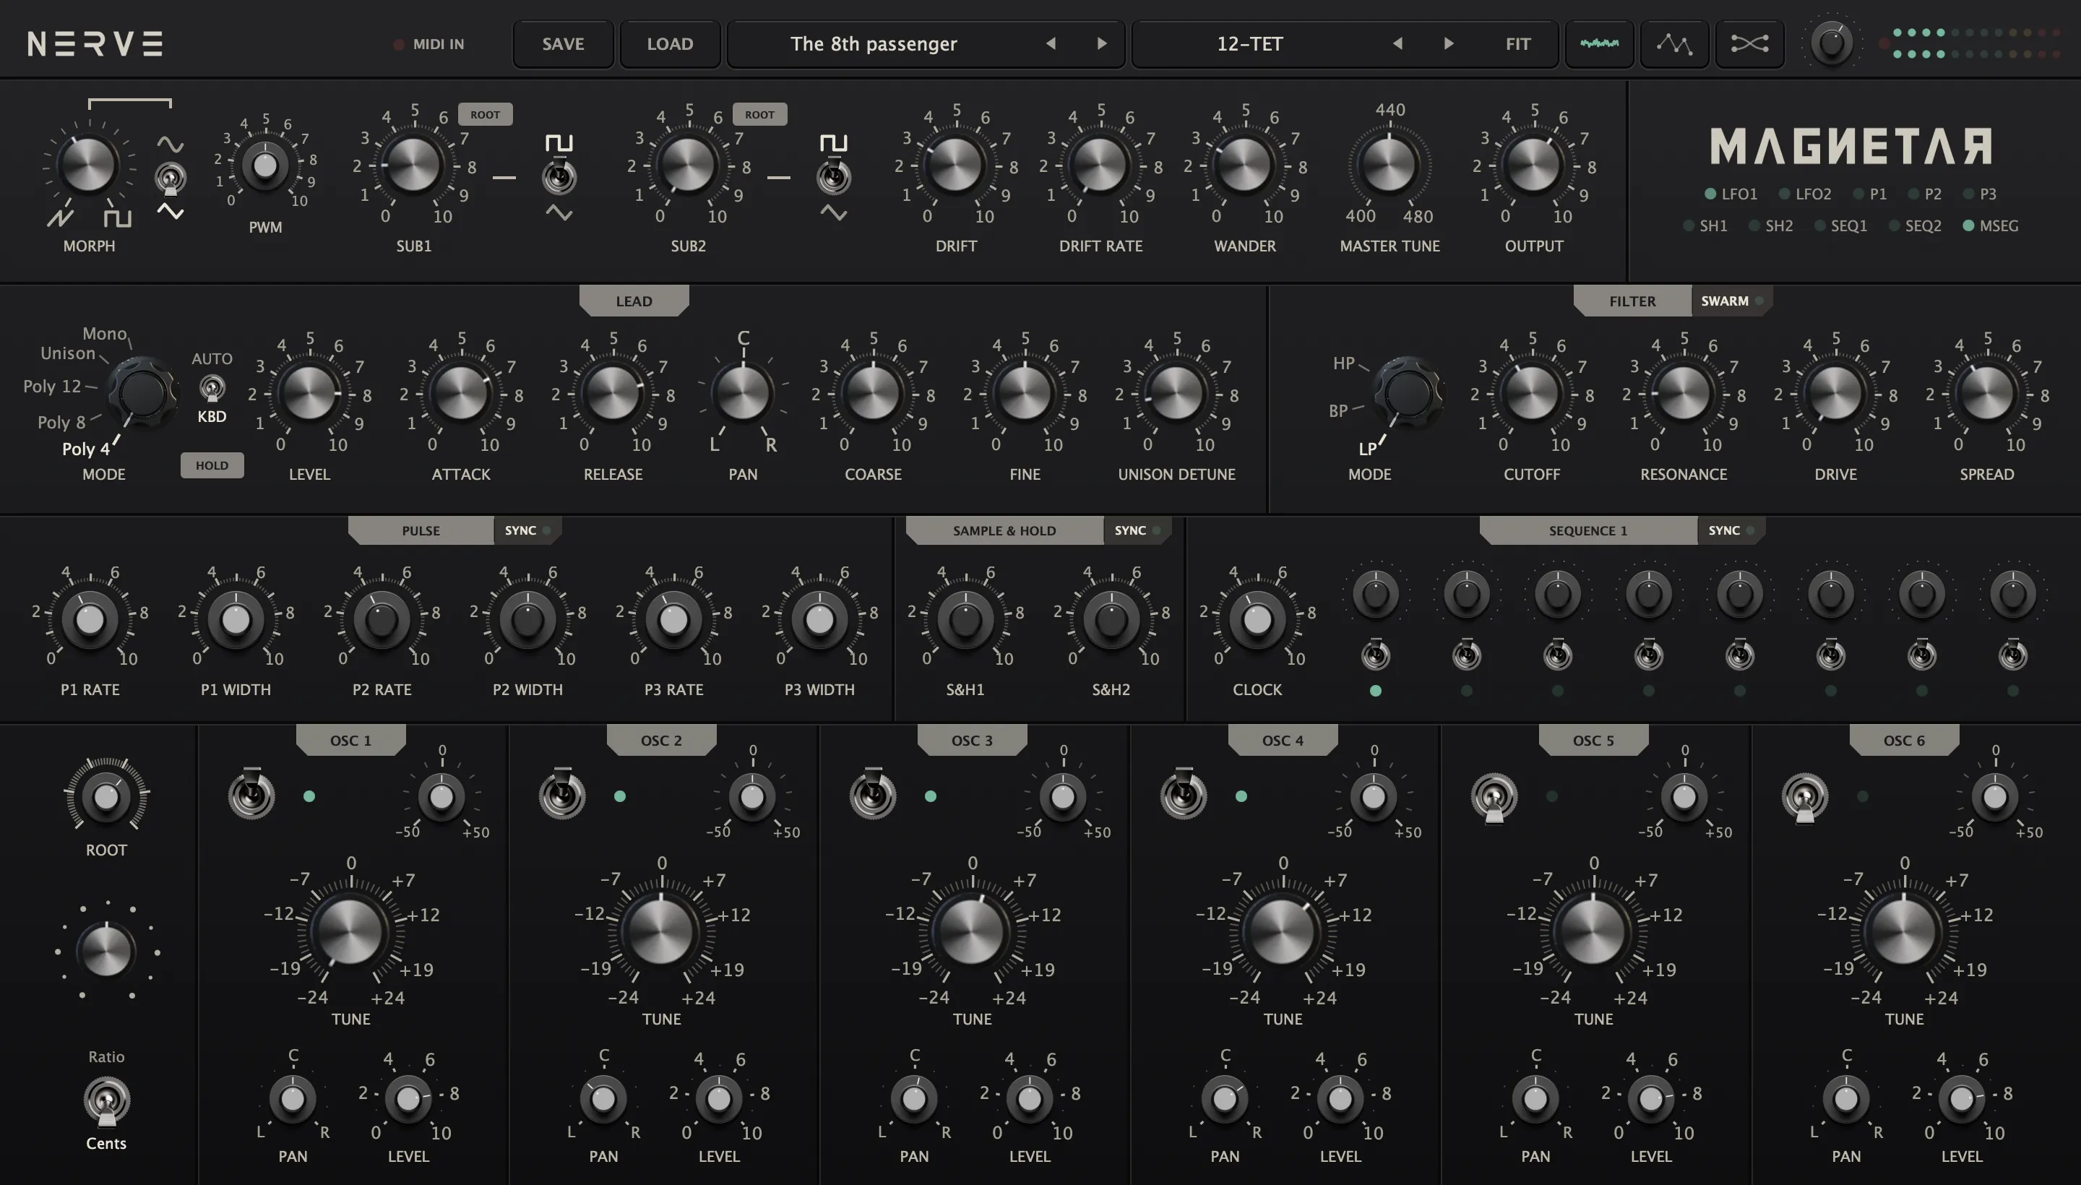
Task: Open the envelope graph view icon
Action: click(x=1674, y=44)
